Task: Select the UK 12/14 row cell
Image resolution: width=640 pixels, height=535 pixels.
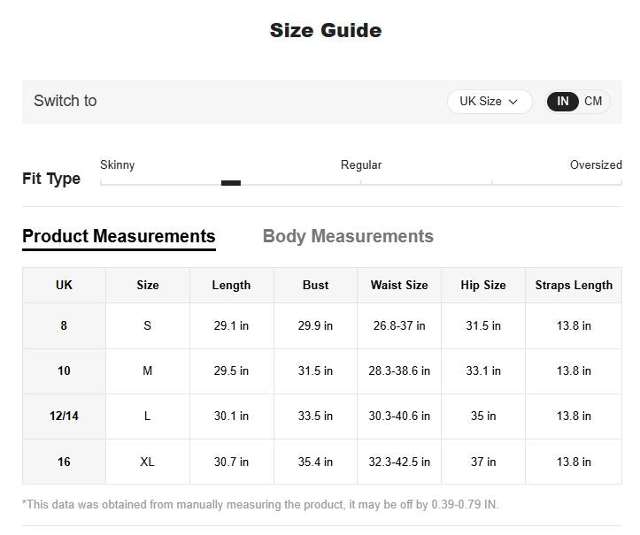Action: point(64,416)
